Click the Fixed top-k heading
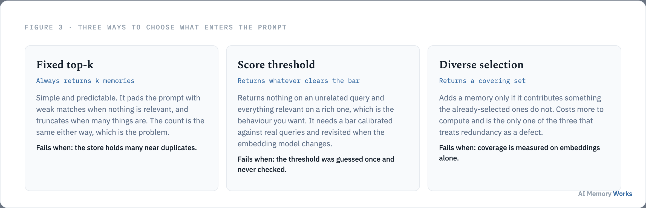Screen dimensions: 646x208 (65, 65)
